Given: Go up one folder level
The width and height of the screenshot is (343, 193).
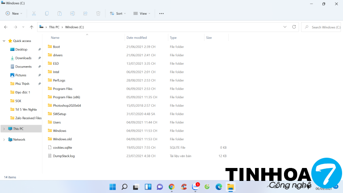Looking at the screenshot, I should pos(31,27).
